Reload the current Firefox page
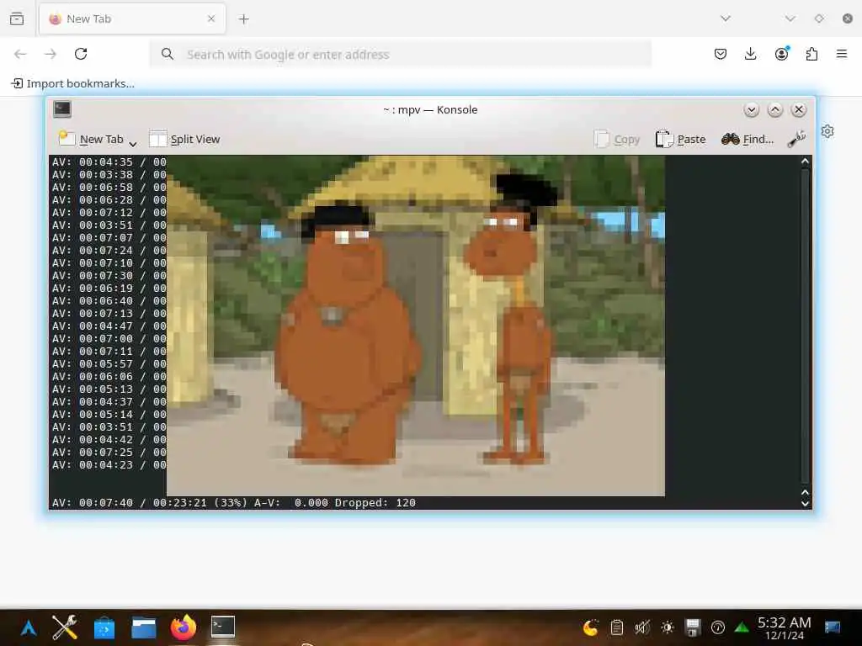This screenshot has width=862, height=646. (81, 54)
